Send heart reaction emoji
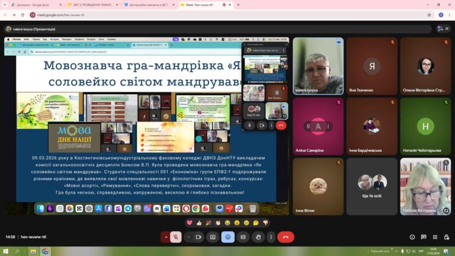This screenshot has width=455, height=256. pos(190,223)
